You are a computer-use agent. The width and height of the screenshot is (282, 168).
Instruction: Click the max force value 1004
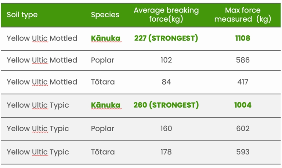click(x=243, y=105)
